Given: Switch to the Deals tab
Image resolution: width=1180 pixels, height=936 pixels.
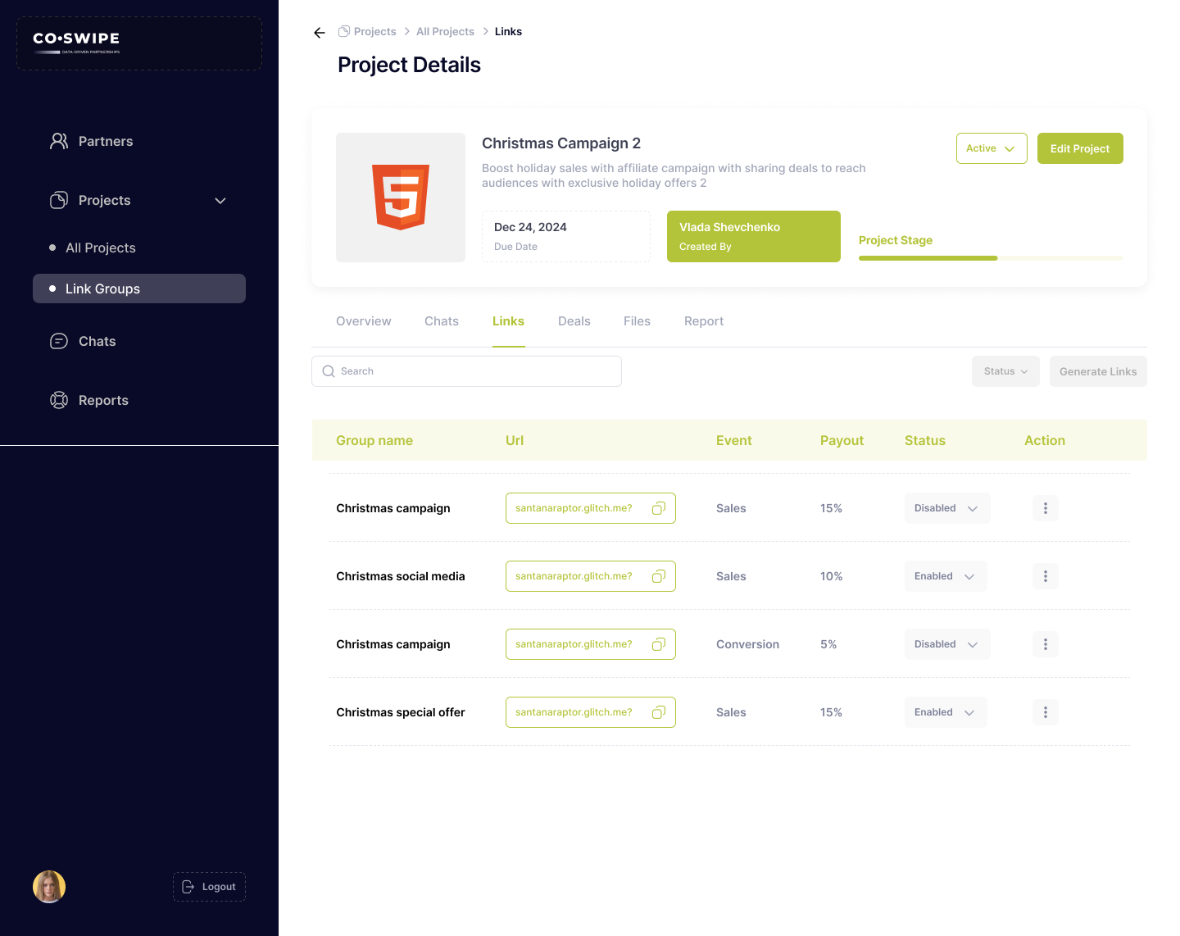Looking at the screenshot, I should tap(574, 321).
